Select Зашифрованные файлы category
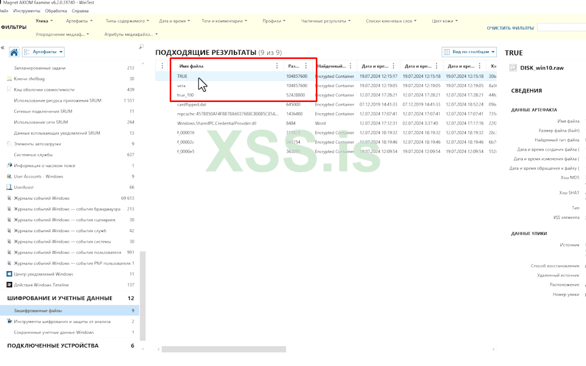Image resolution: width=586 pixels, height=366 pixels. tap(70, 310)
